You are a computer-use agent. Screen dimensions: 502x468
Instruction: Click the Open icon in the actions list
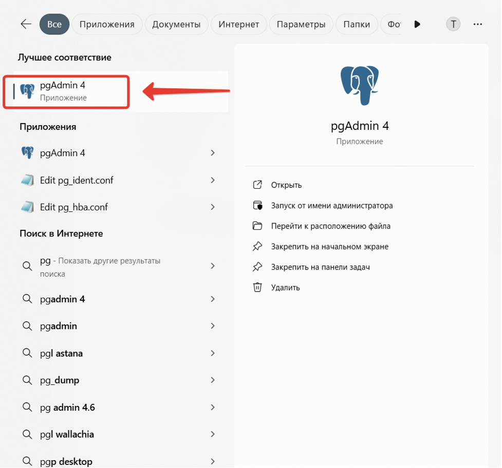coord(257,185)
